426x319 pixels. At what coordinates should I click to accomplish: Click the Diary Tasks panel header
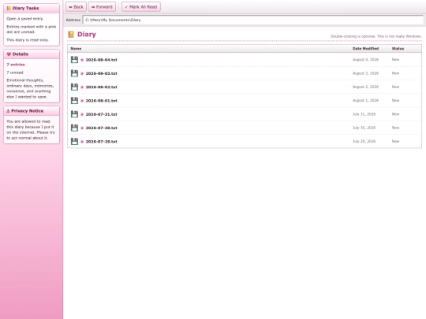click(32, 8)
